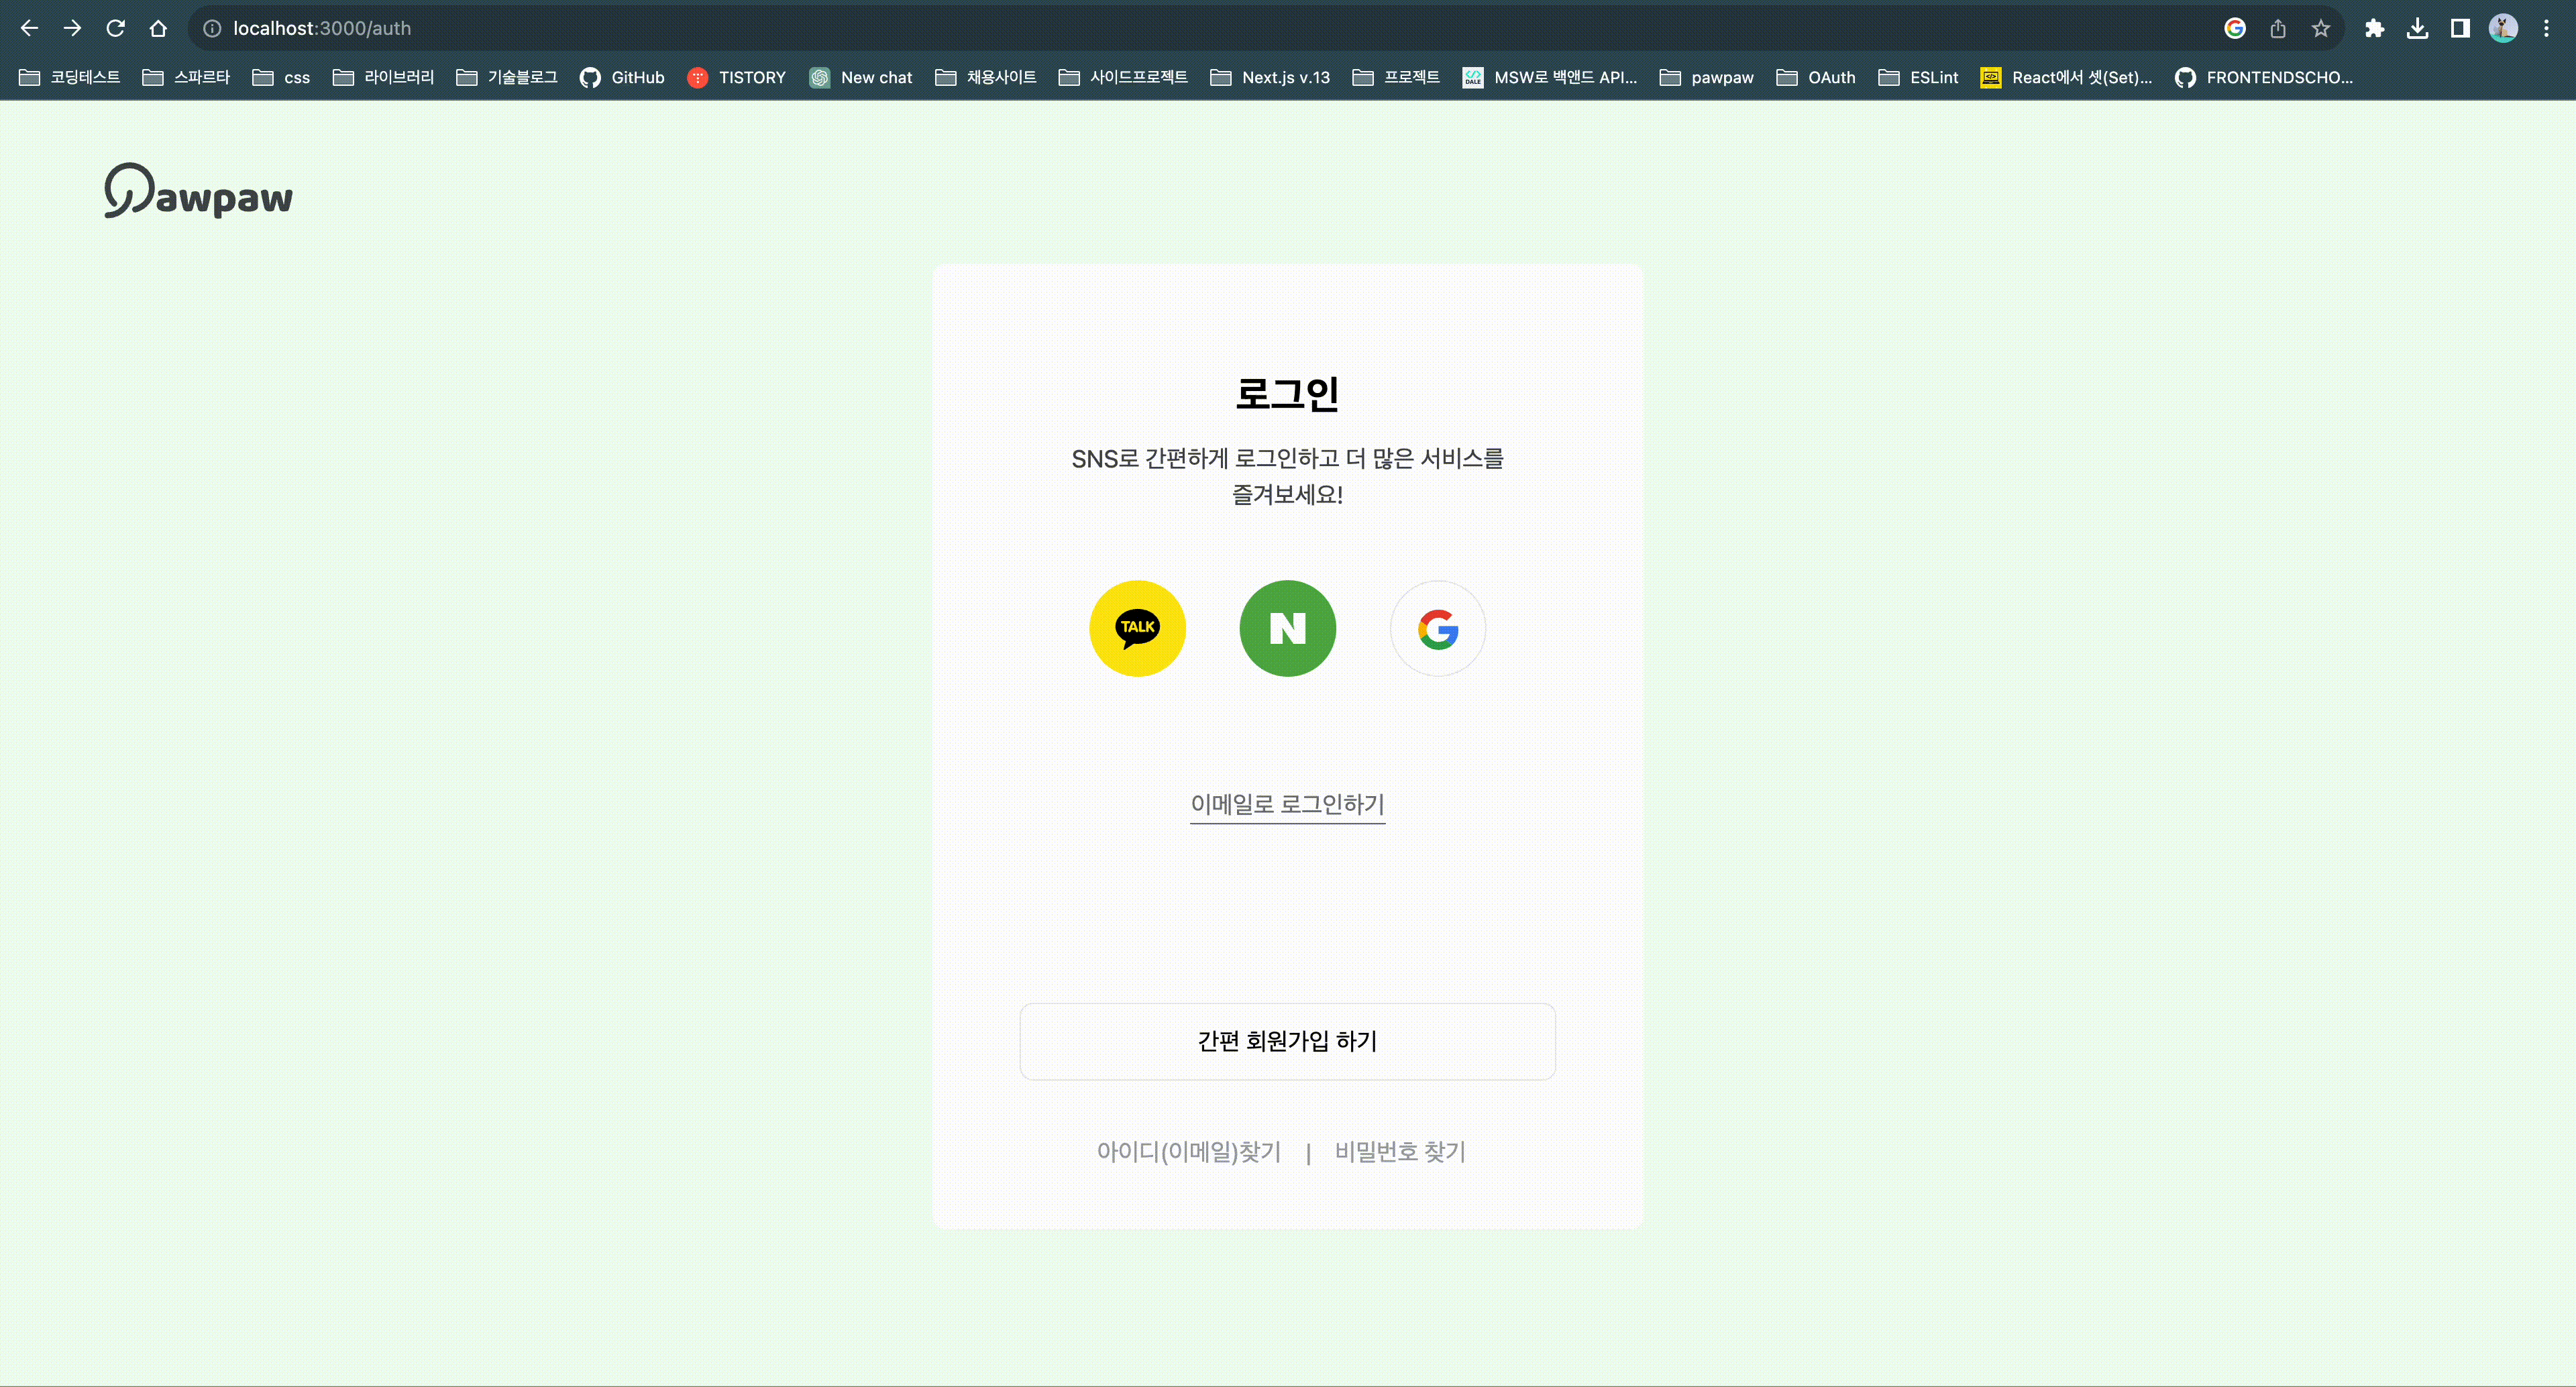
Task: Click the 아이디(이메일)찾기 link
Action: click(x=1188, y=1152)
